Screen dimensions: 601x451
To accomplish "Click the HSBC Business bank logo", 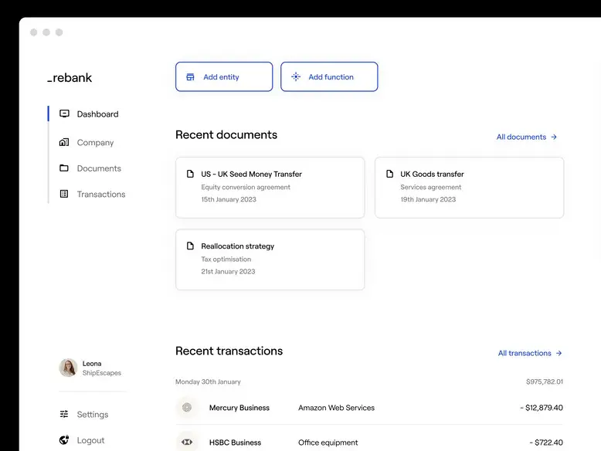I will [x=187, y=443].
